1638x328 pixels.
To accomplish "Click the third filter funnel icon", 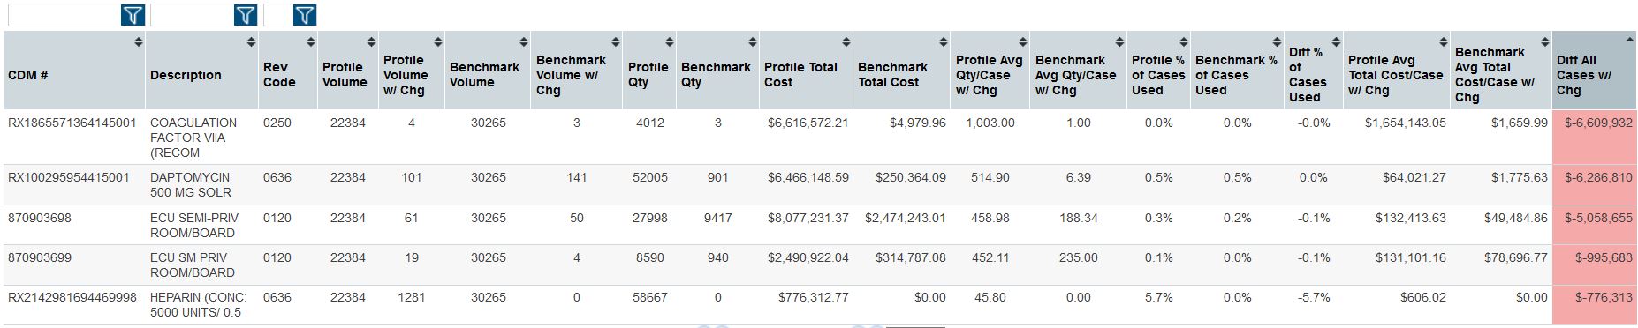I will tap(304, 15).
